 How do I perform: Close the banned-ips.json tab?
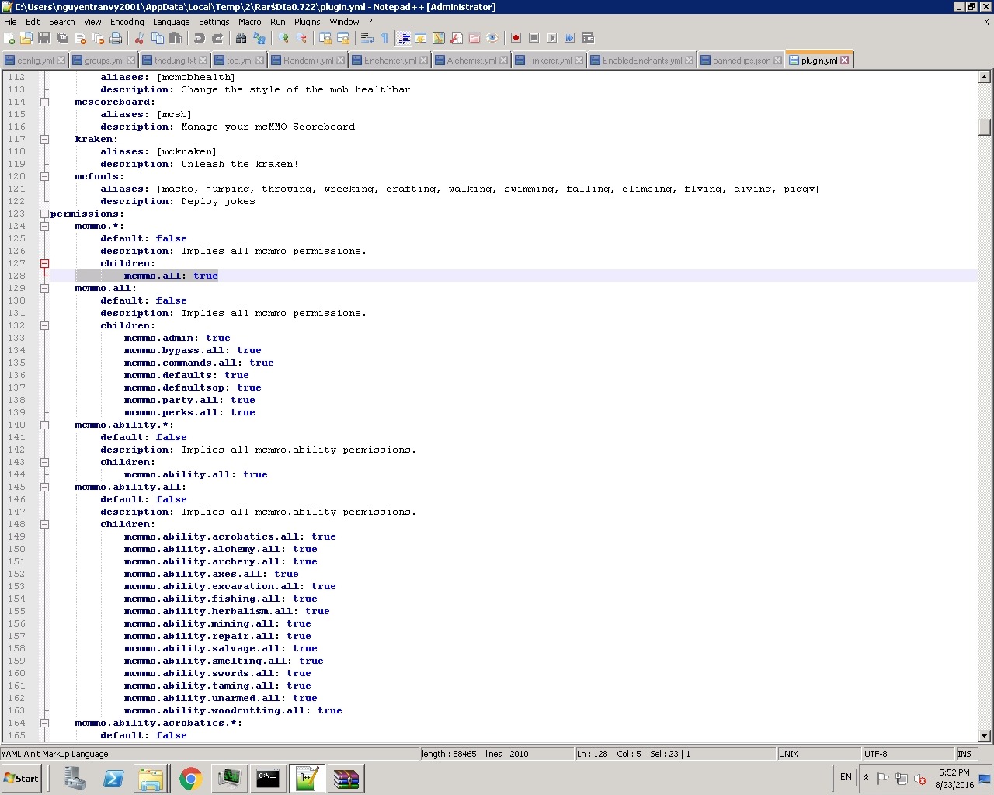coord(777,61)
